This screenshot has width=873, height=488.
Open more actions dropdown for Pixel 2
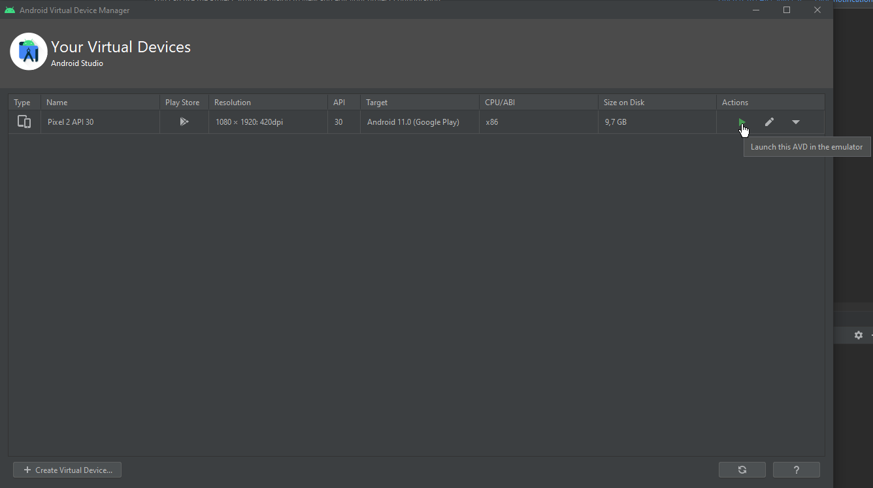click(796, 122)
